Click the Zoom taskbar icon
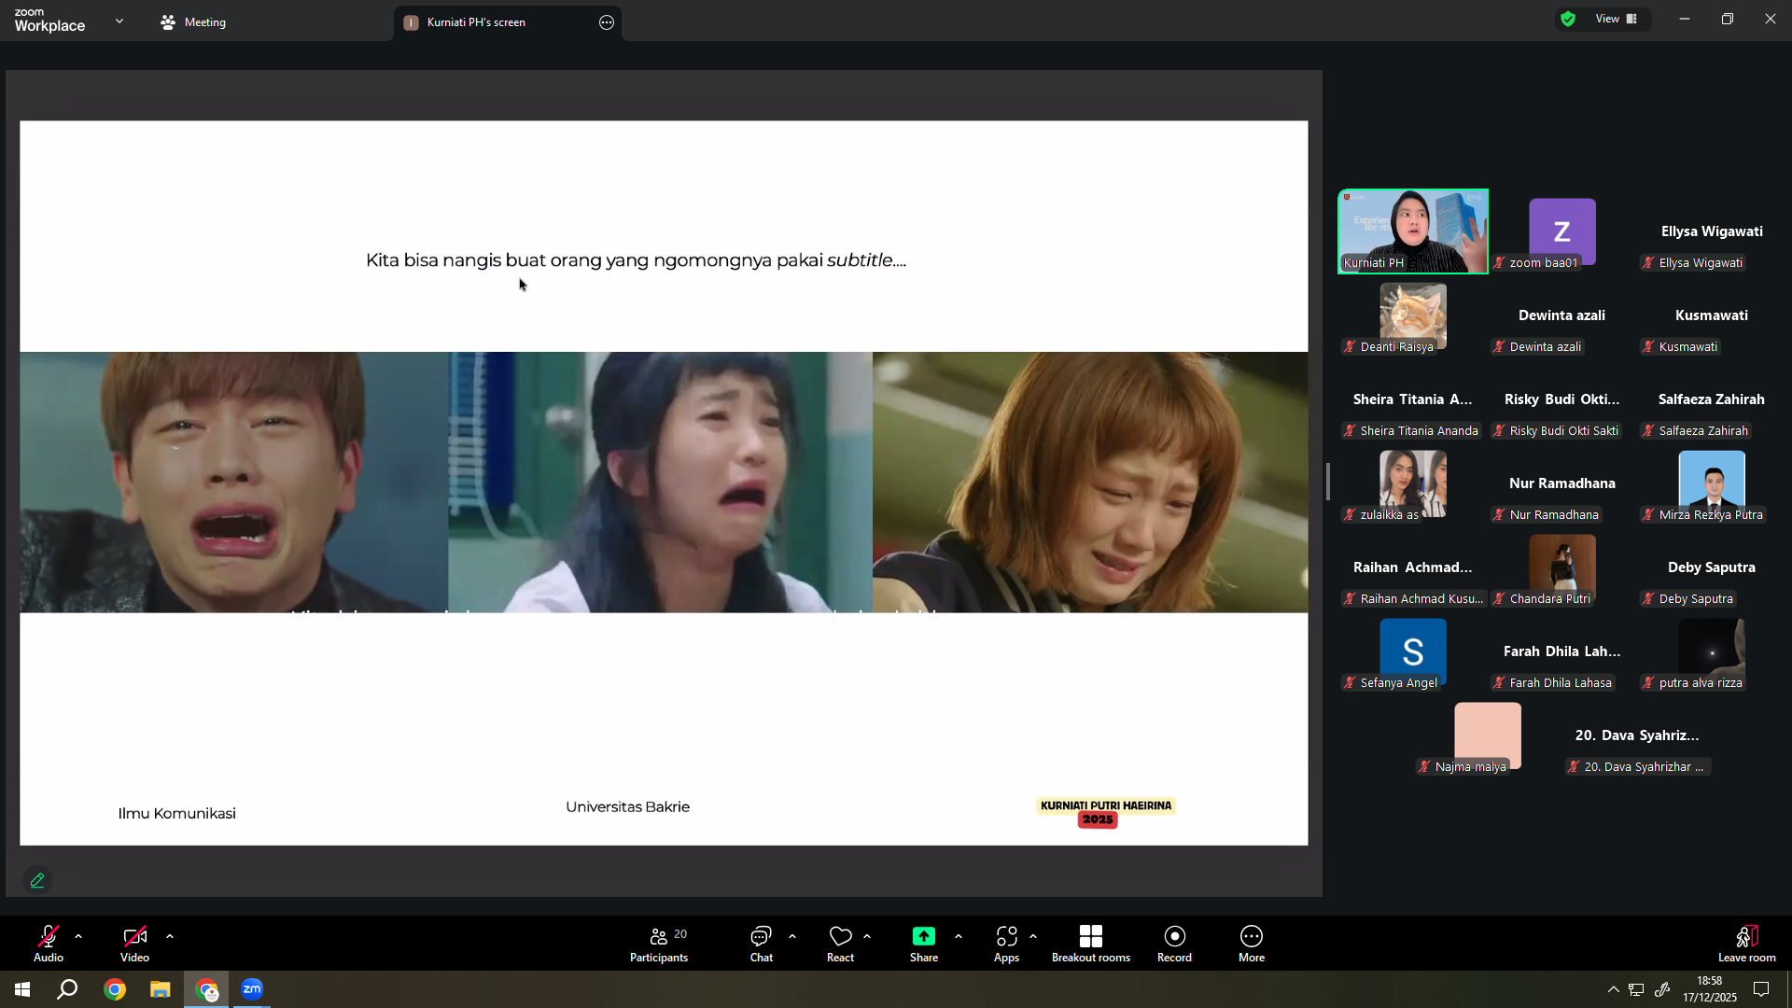The image size is (1792, 1008). (x=252, y=989)
